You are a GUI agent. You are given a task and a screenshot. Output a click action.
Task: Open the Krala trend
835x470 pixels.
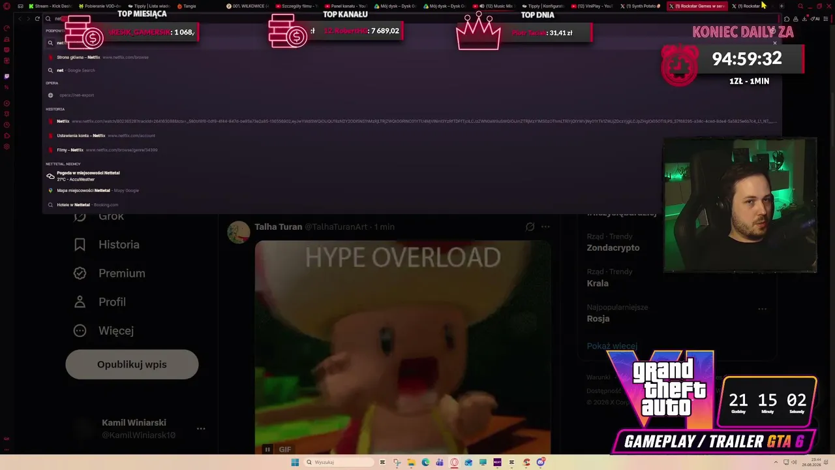tap(598, 283)
